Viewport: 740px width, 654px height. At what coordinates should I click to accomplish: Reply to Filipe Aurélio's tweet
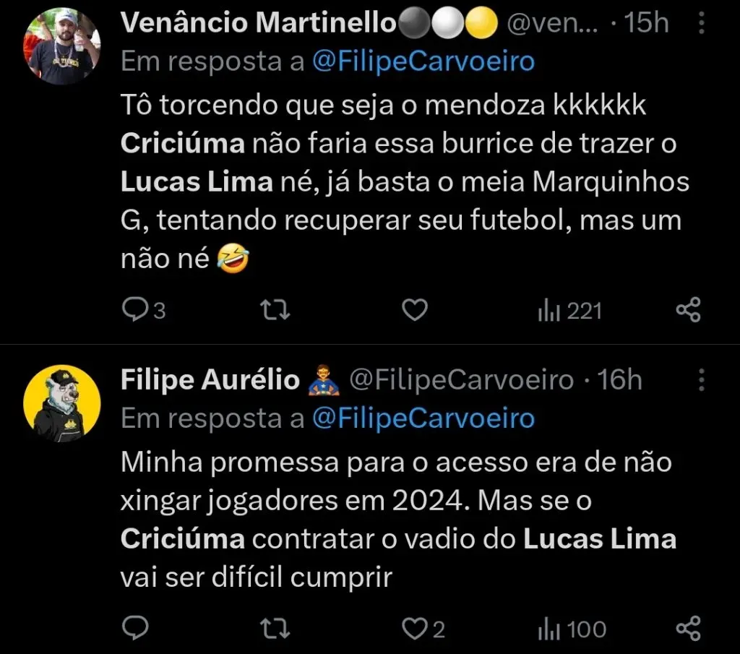tap(134, 629)
